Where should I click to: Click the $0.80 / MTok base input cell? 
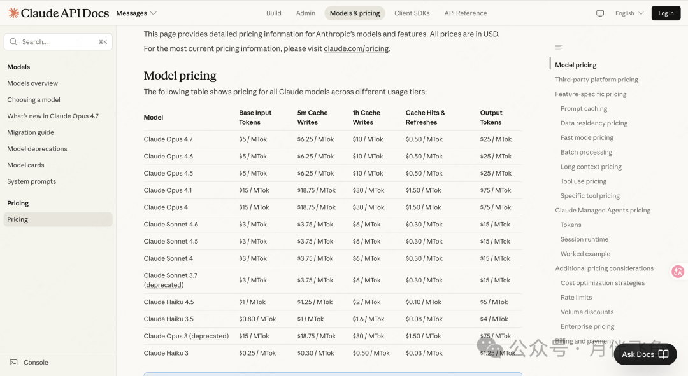[x=257, y=319]
